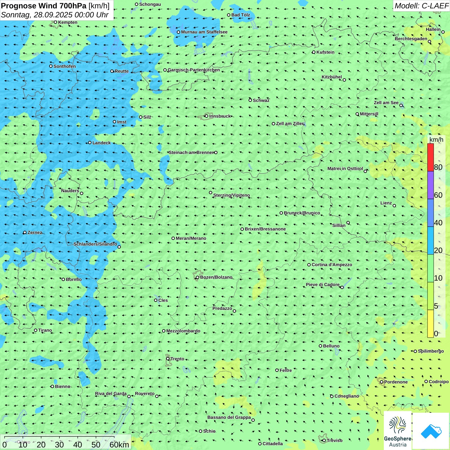
Task: Click the Mittersill label
Action: click(x=369, y=114)
